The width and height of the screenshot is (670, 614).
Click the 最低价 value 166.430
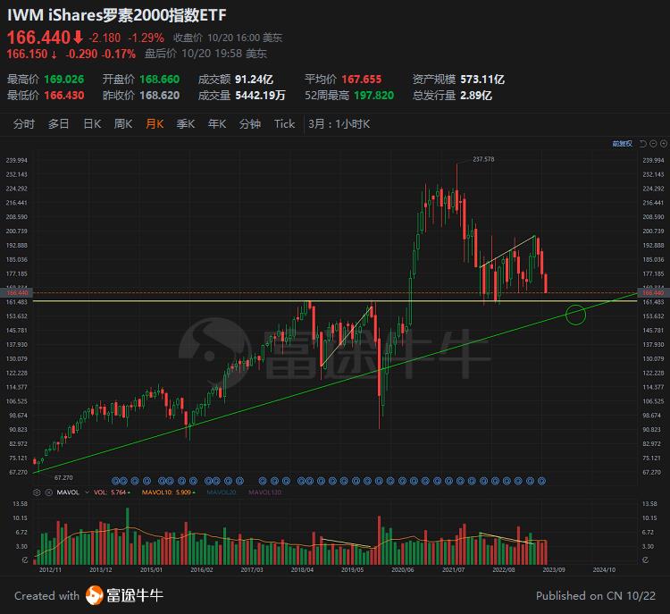coord(64,95)
